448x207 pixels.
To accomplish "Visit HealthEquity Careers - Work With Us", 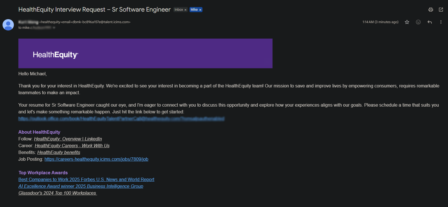I will click(72, 146).
